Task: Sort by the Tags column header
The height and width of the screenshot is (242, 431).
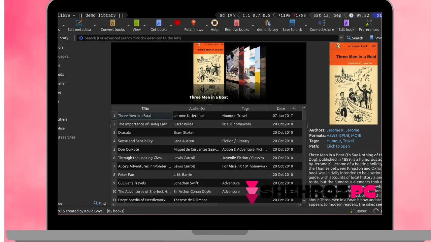Action: coord(245,109)
